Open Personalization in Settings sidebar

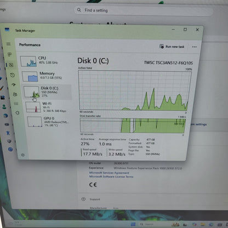point(2,88)
